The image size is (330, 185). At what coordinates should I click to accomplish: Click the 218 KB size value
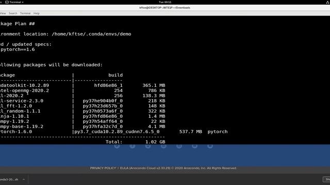tap(157, 101)
